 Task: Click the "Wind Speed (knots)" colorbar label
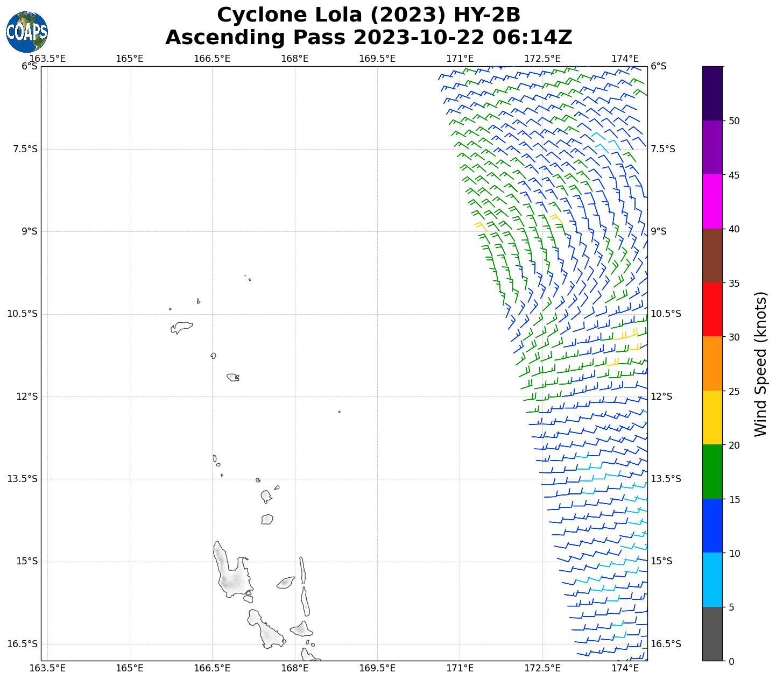(x=760, y=364)
